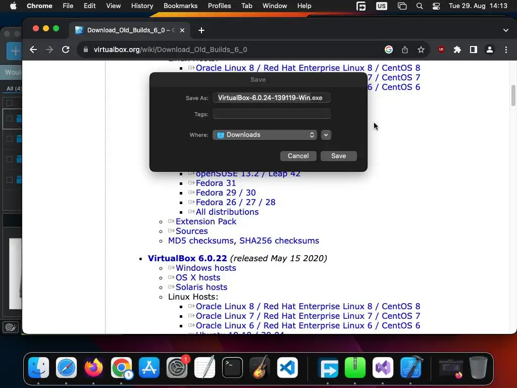Open the share page icon
The width and height of the screenshot is (517, 388).
[x=405, y=50]
